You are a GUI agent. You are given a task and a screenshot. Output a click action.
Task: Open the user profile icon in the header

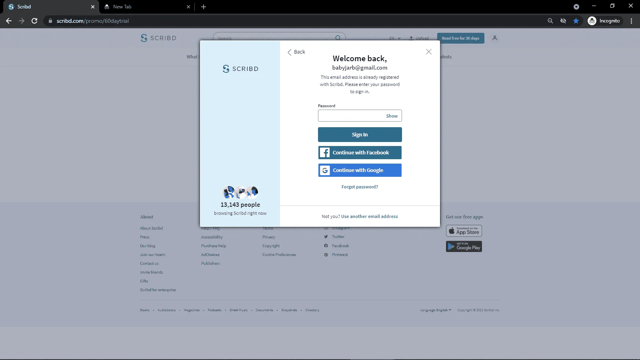click(x=495, y=38)
